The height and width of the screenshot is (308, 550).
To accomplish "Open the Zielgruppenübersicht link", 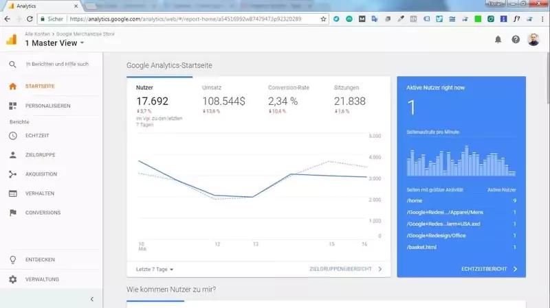I will (x=345, y=270).
